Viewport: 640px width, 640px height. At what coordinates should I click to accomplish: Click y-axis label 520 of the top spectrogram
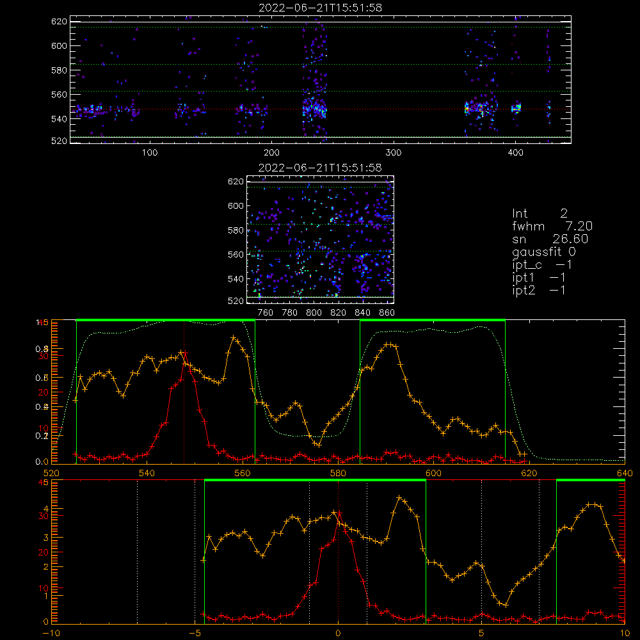tap(59, 141)
